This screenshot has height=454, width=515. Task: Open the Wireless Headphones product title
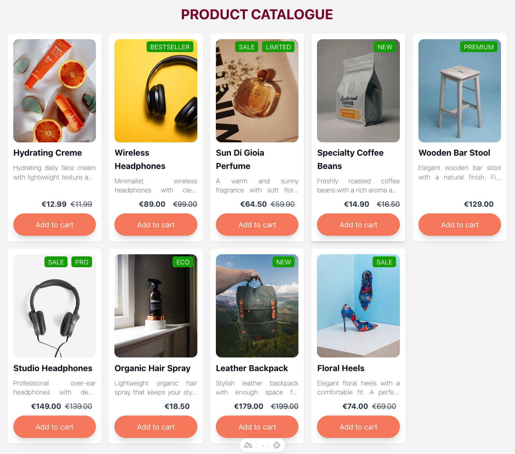point(140,159)
